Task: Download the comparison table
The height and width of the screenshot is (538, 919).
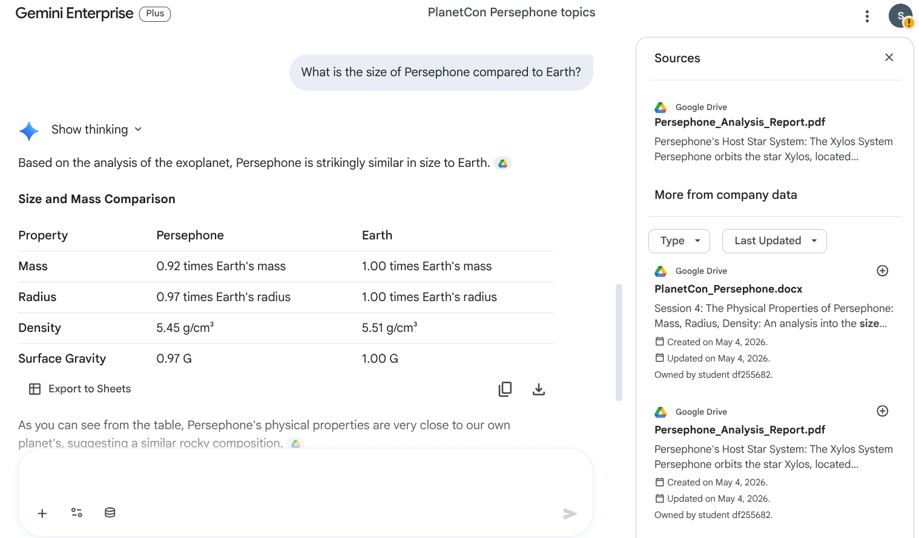Action: click(x=539, y=389)
